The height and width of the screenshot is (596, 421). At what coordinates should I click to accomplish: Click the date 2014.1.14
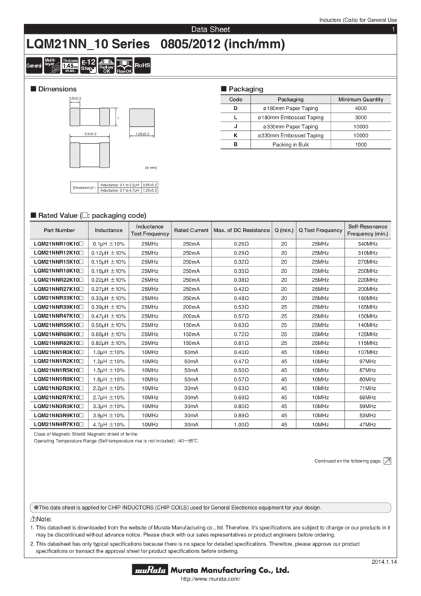pos(384,562)
